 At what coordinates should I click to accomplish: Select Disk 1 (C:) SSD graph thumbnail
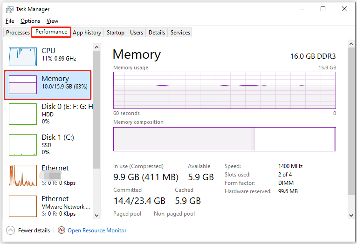(23, 145)
